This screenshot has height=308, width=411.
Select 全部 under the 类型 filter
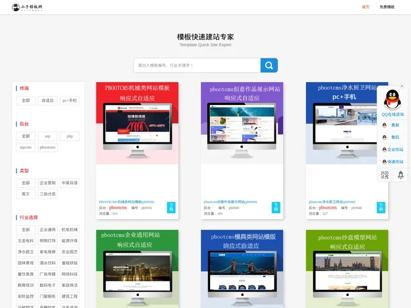pyautogui.click(x=26, y=183)
